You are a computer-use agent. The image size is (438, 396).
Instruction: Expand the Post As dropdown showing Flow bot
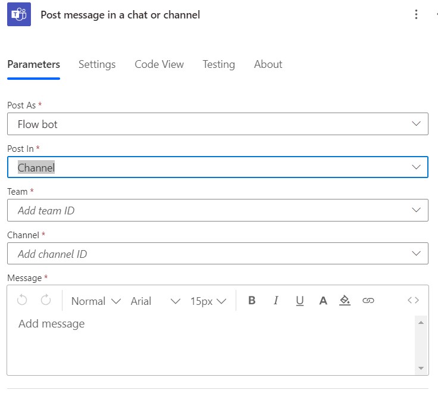(218, 124)
